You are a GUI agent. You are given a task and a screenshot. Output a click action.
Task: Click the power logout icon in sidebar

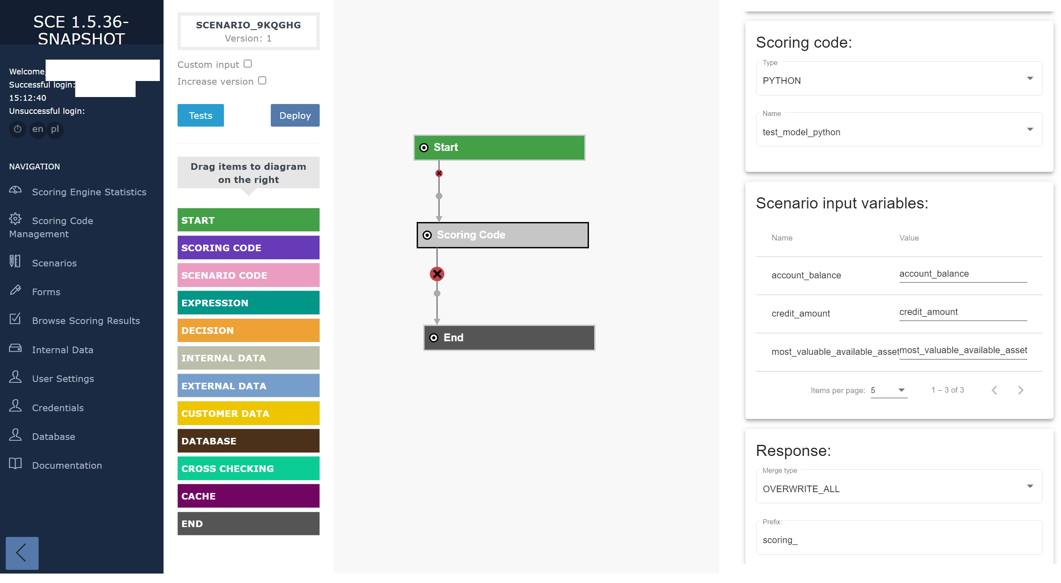tap(17, 129)
